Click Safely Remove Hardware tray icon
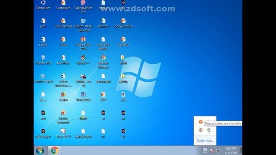Screen dimensions: 276x155 209,130
